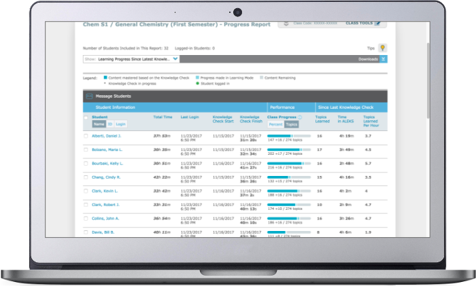This screenshot has height=286, width=476.
Task: Click the chevron icon beside Class Code
Action: pyautogui.click(x=285, y=23)
